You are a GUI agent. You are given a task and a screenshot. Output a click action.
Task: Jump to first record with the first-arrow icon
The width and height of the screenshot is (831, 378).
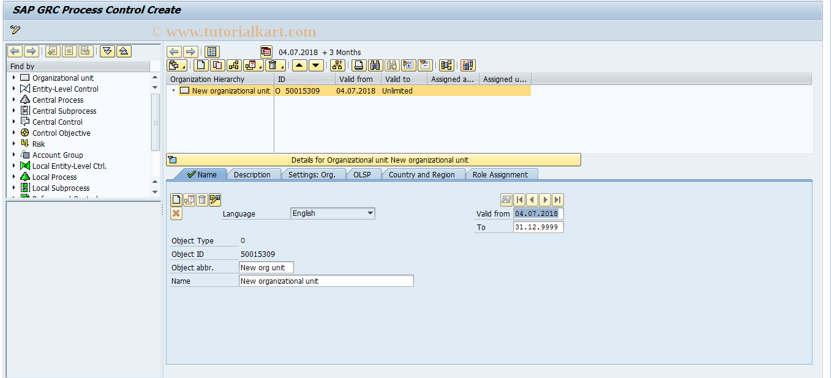pyautogui.click(x=519, y=199)
